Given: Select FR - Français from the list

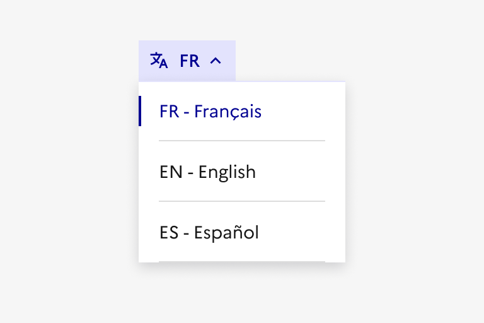Looking at the screenshot, I should (210, 112).
